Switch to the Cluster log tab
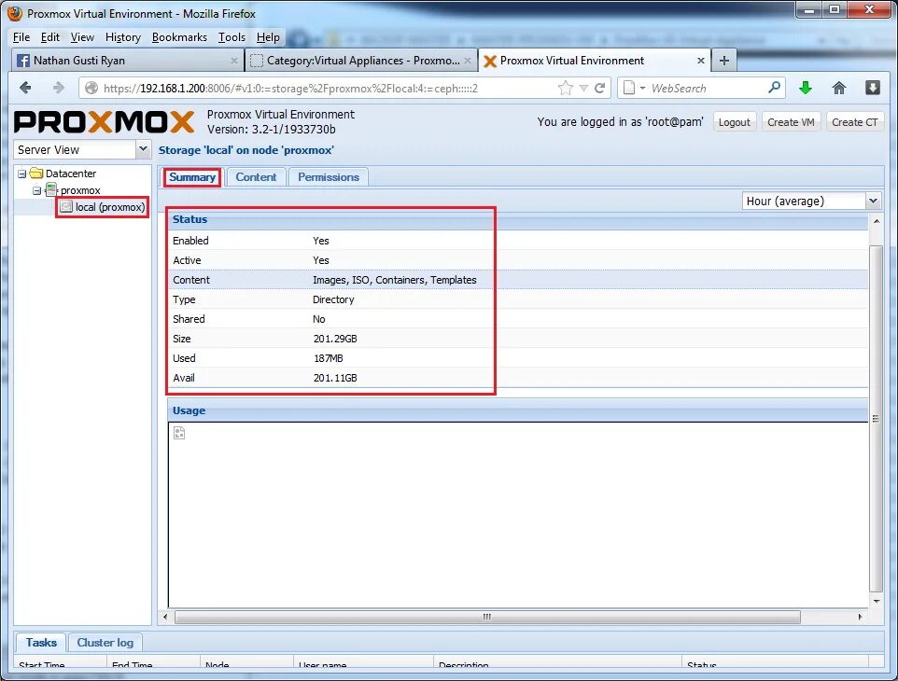898x681 pixels. (105, 643)
